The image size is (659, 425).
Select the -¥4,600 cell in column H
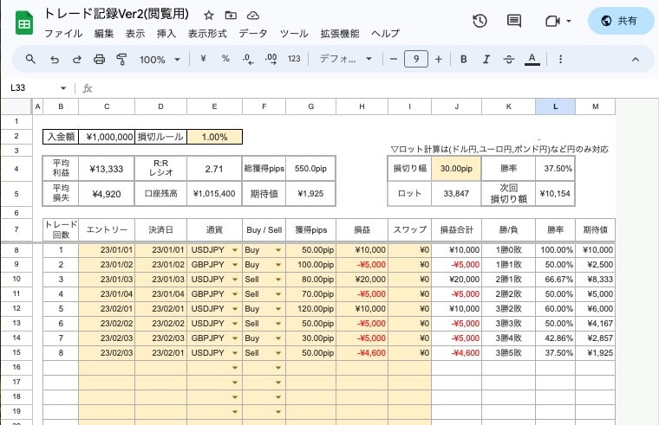click(x=362, y=353)
